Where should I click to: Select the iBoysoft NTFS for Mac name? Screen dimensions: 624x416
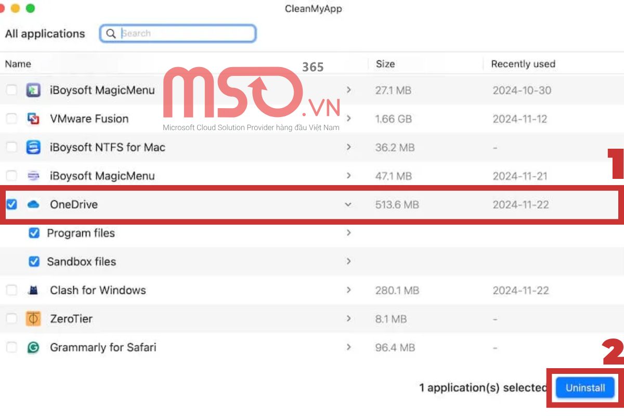click(x=108, y=148)
